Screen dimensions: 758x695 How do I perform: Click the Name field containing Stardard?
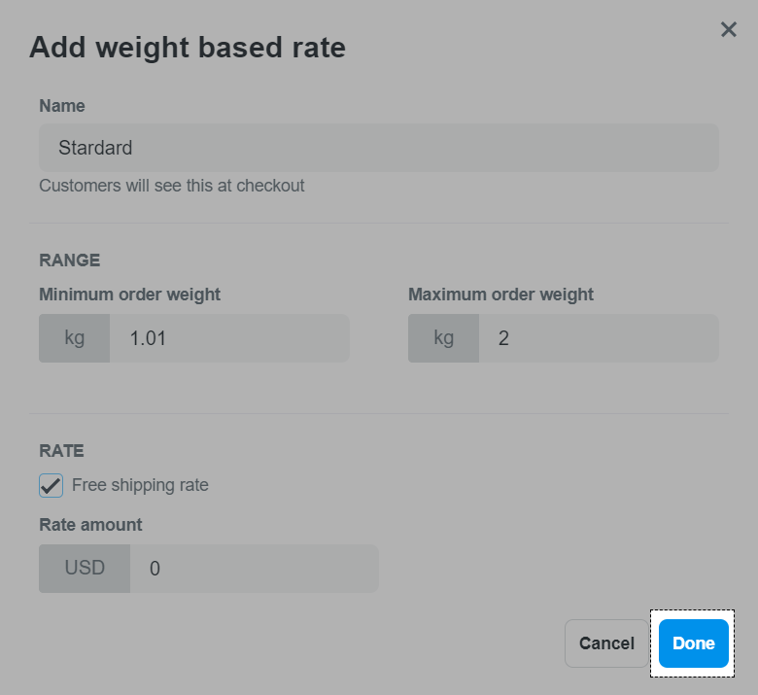pyautogui.click(x=379, y=148)
